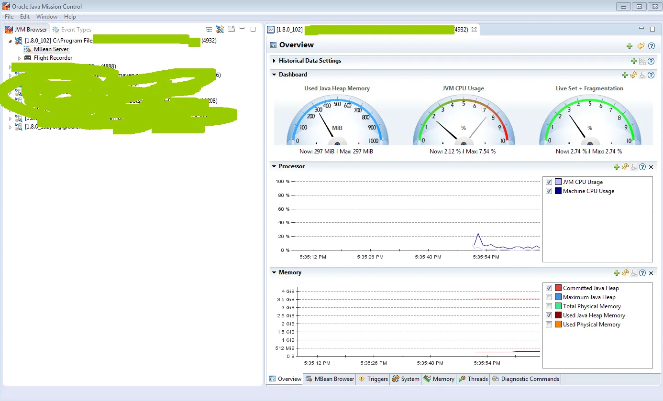Minimize the JVM Browser view panel
The width and height of the screenshot is (663, 401).
[242, 29]
